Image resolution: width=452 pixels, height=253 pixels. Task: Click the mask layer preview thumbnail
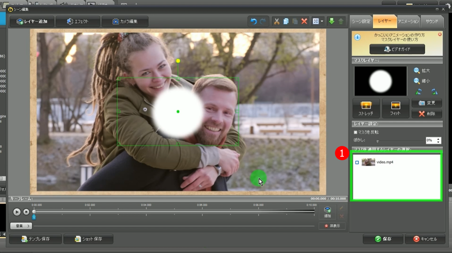click(x=380, y=81)
